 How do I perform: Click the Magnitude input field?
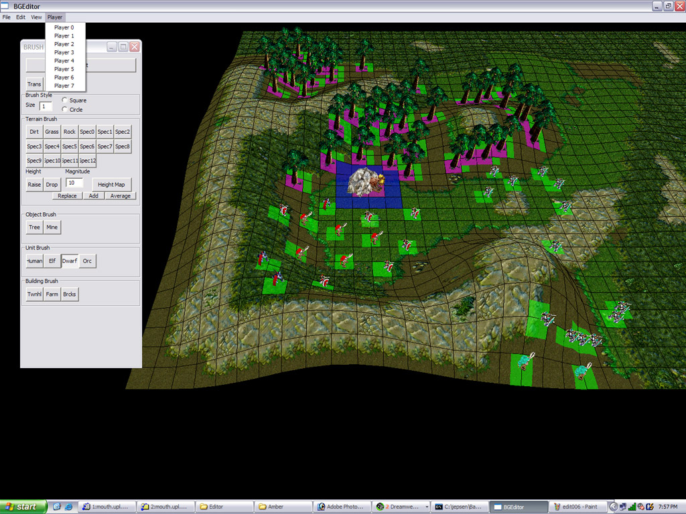[74, 183]
